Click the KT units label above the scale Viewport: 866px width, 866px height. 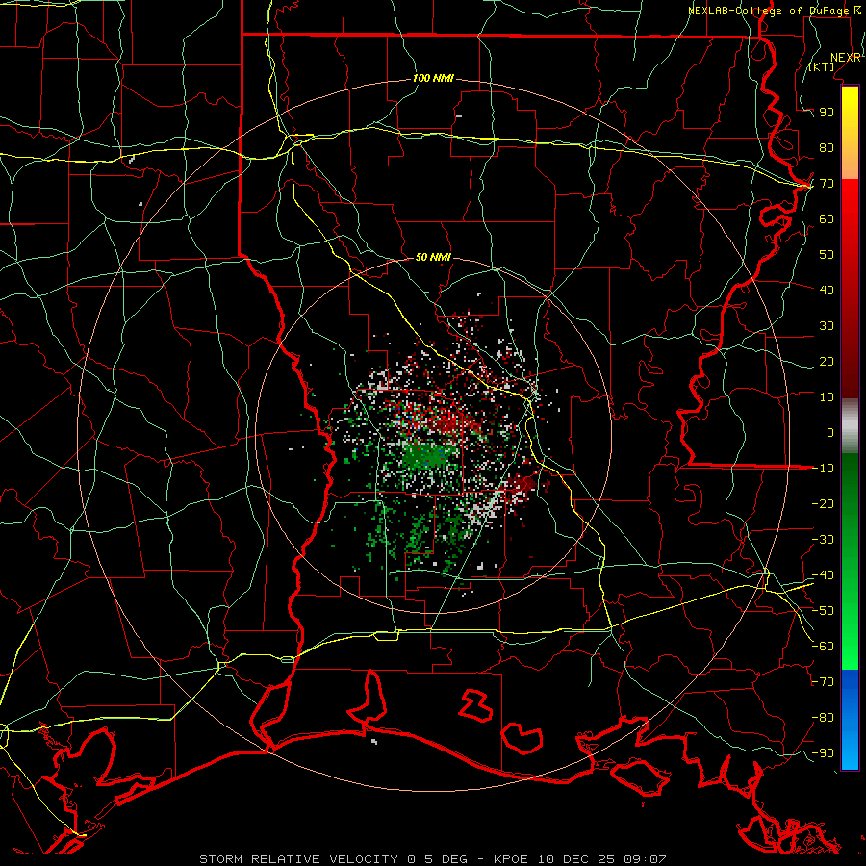[x=822, y=66]
